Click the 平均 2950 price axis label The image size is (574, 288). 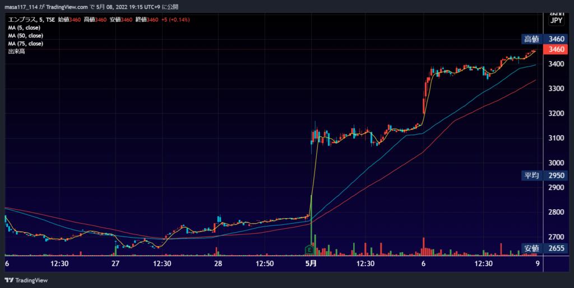click(544, 176)
